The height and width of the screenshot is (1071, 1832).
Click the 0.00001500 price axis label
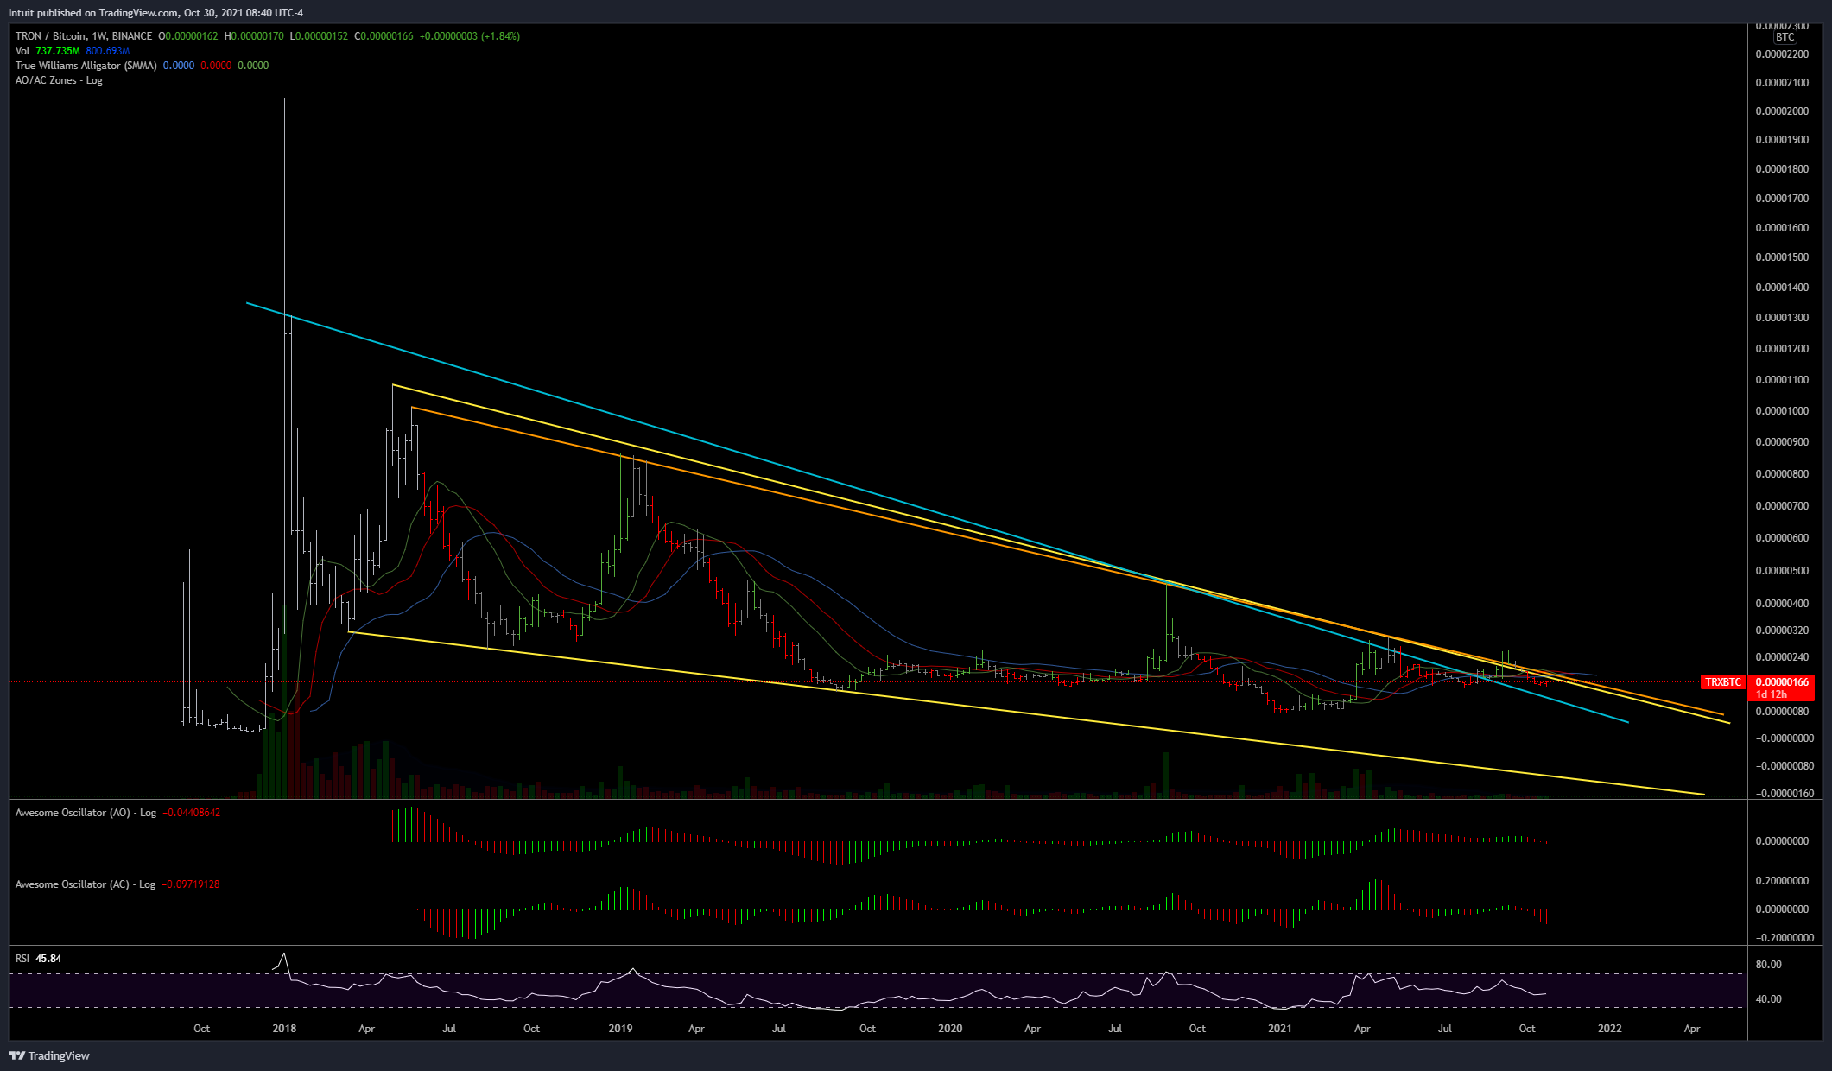pos(1782,257)
